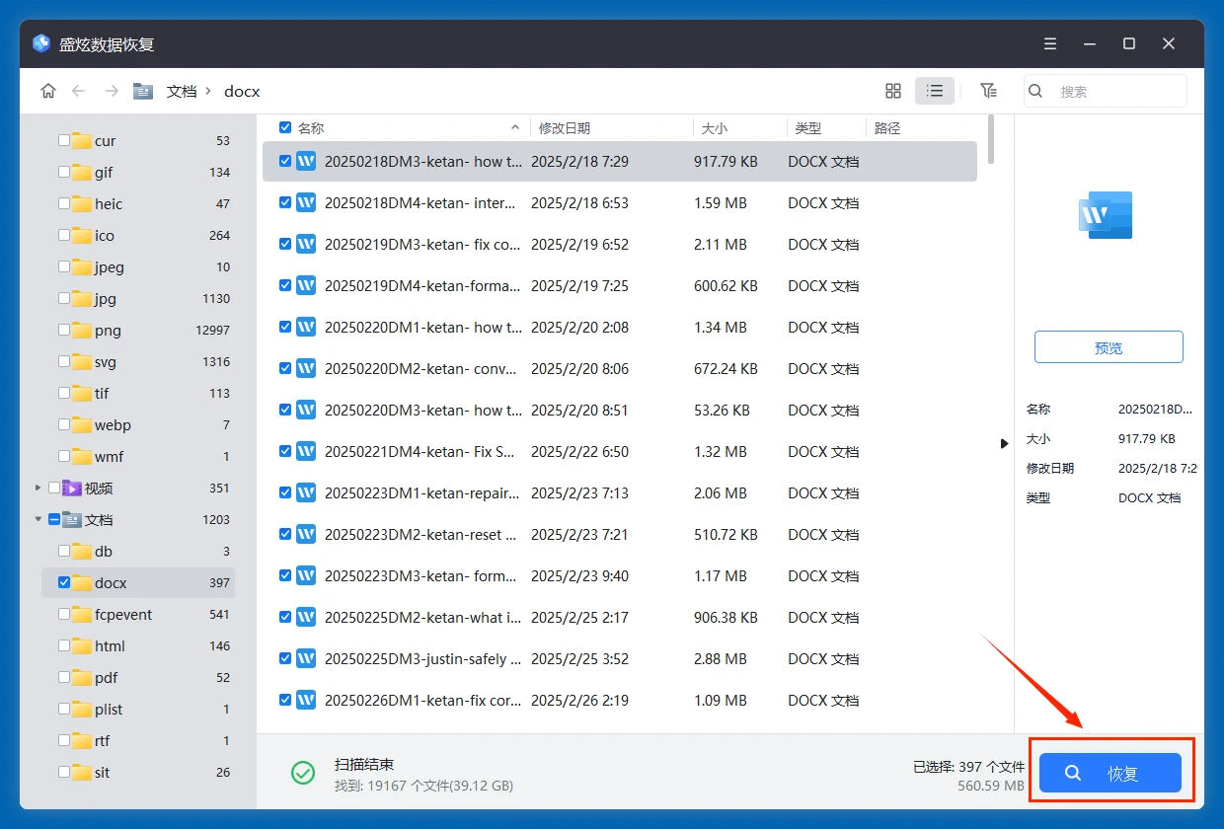
Task: Uncheck the 20250218DM3-ketan file checkbox
Action: tap(285, 161)
